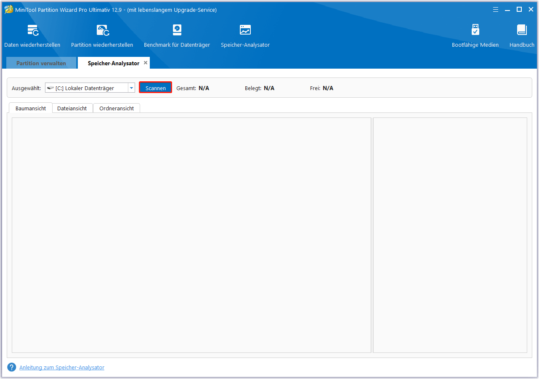The image size is (539, 379).
Task: Launch Benchmark für Datenträger
Action: pos(177,36)
